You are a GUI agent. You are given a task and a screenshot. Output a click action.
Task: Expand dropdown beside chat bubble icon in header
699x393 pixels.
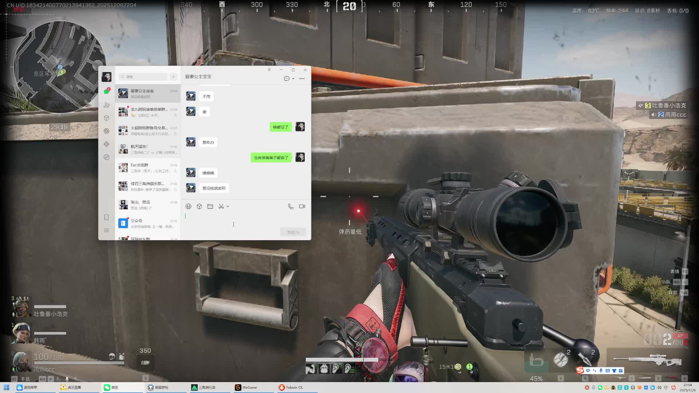(x=293, y=79)
